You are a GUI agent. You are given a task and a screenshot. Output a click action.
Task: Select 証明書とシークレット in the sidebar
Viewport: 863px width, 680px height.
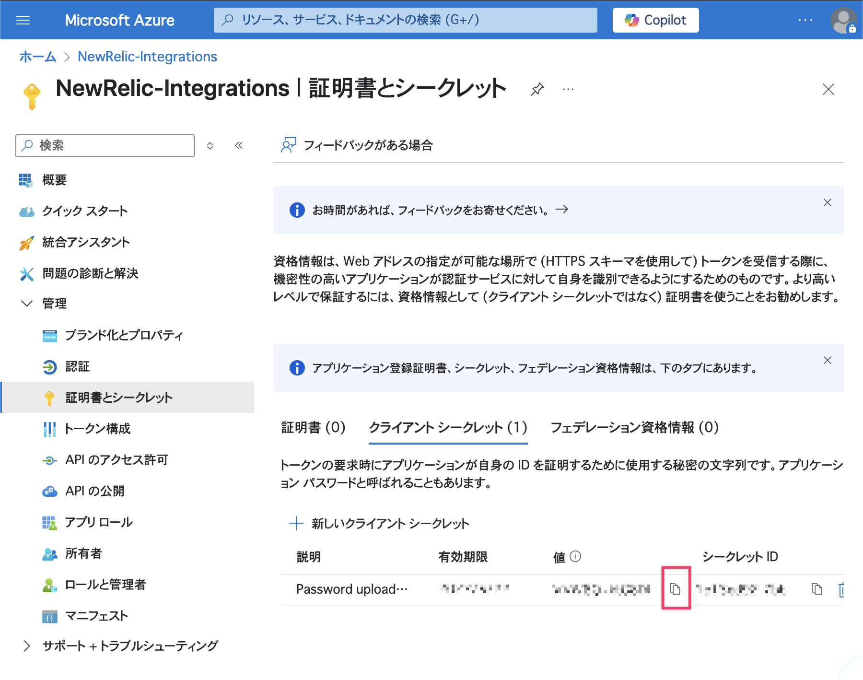[127, 398]
